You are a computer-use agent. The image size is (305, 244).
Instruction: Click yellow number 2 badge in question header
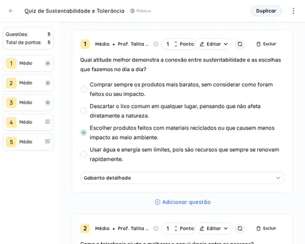(x=85, y=228)
